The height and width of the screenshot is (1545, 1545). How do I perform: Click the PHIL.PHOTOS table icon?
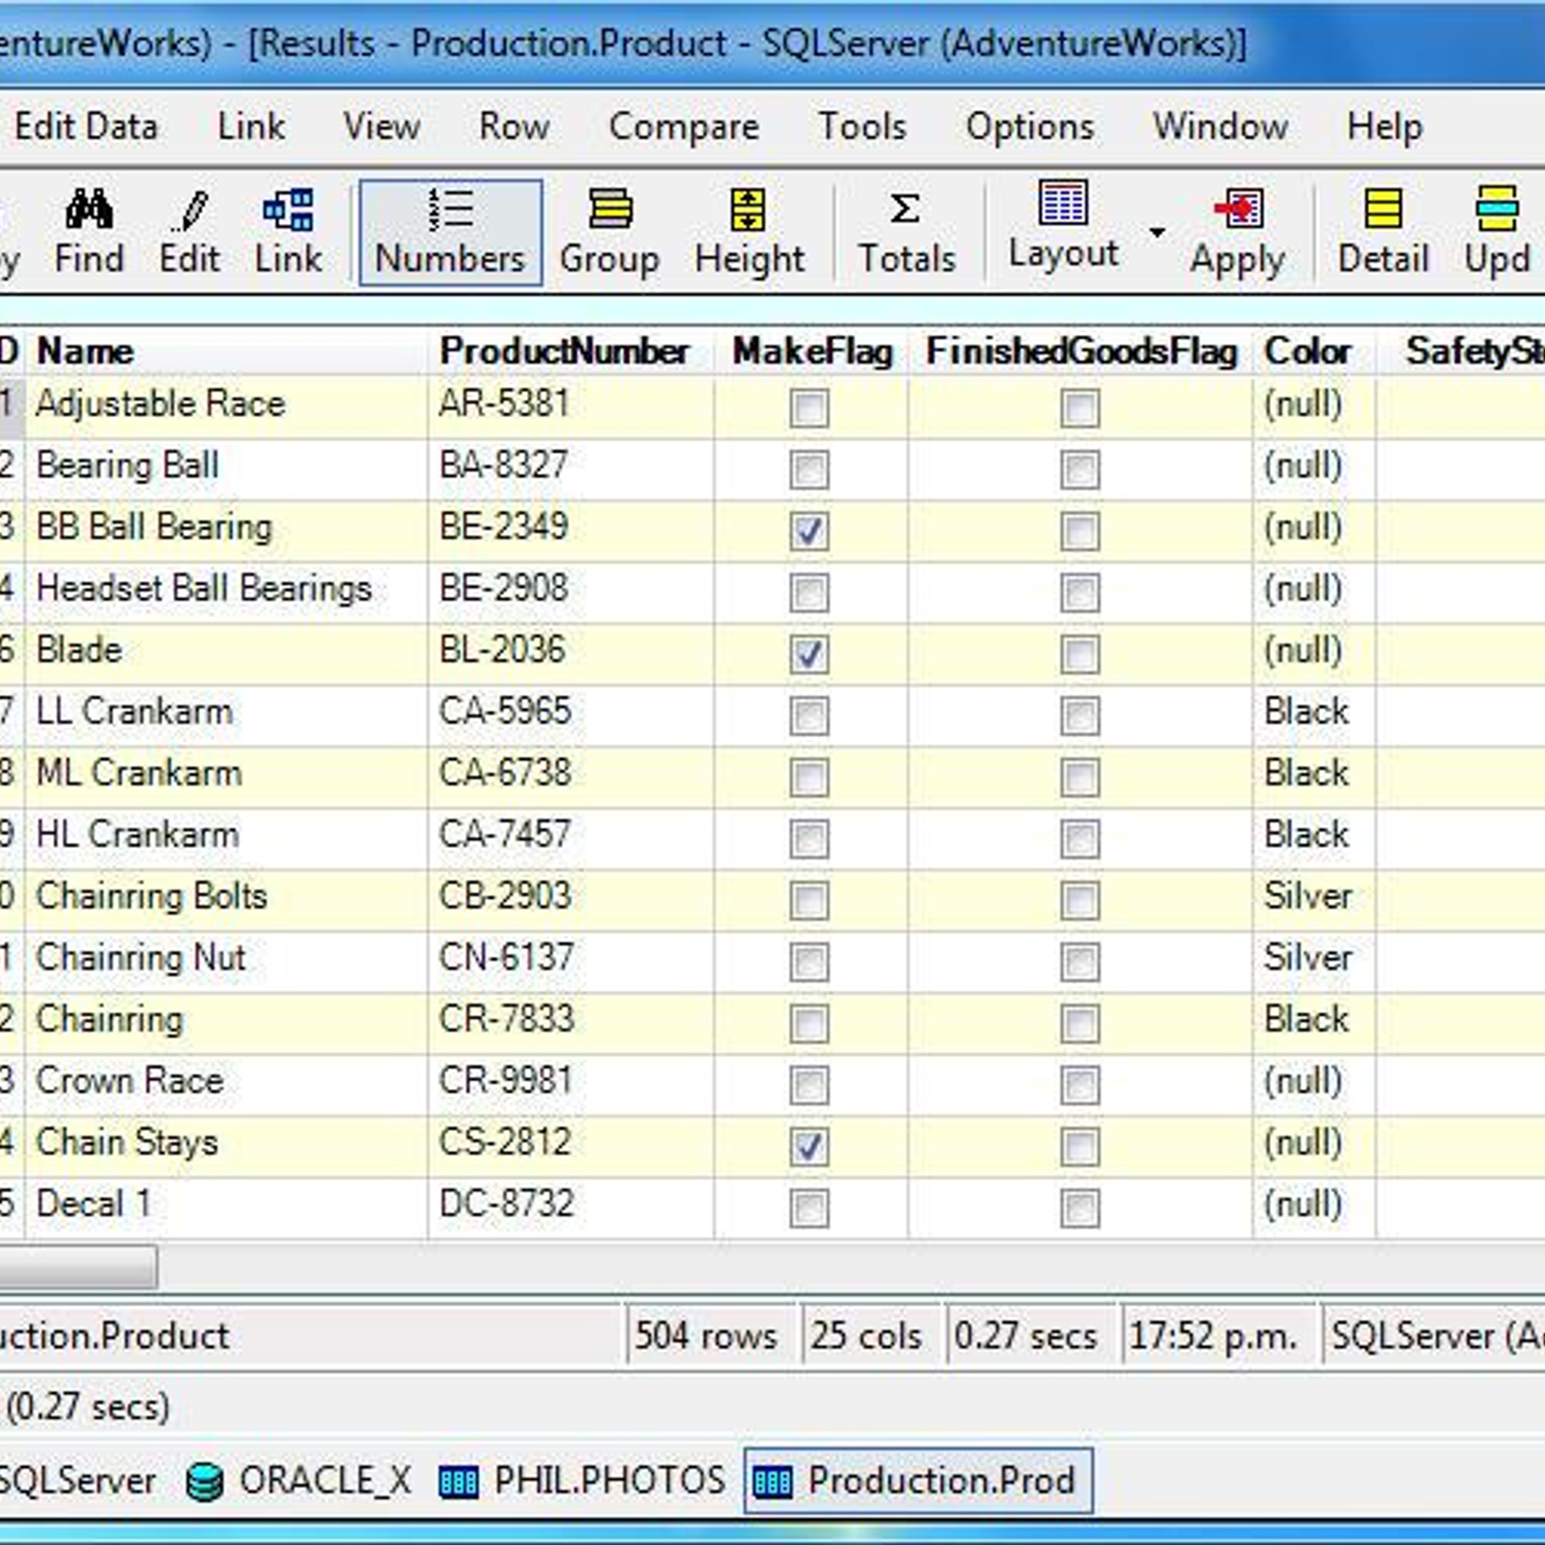459,1481
